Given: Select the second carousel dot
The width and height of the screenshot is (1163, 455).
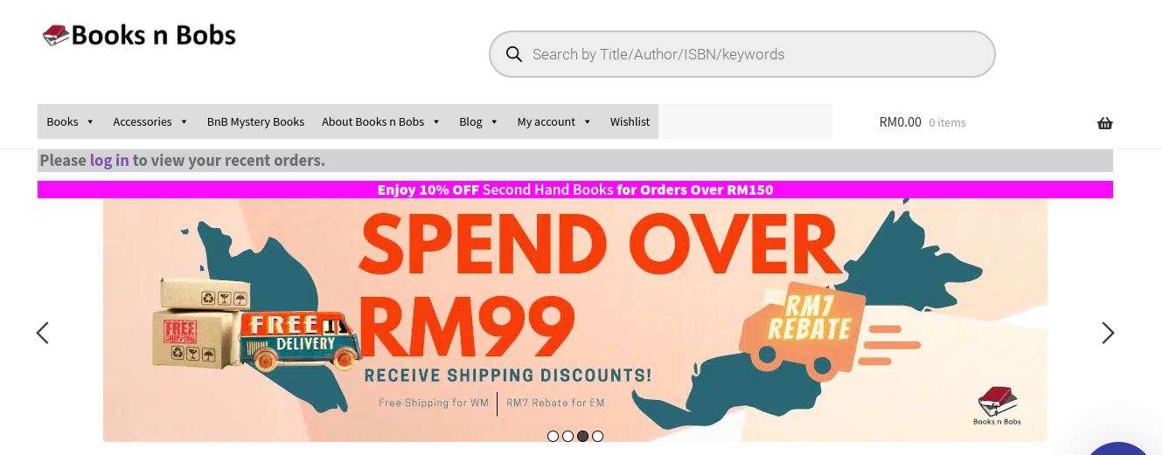Looking at the screenshot, I should (x=568, y=436).
